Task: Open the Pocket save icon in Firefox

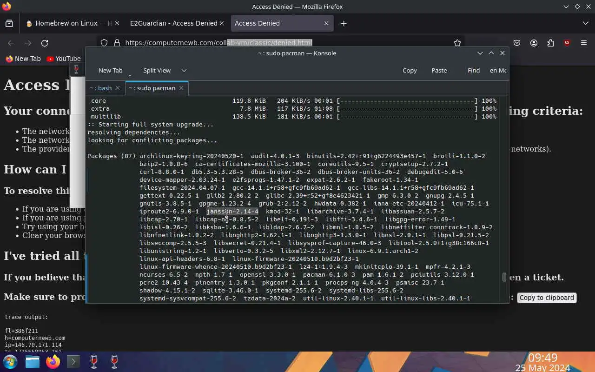Action: 517,43
